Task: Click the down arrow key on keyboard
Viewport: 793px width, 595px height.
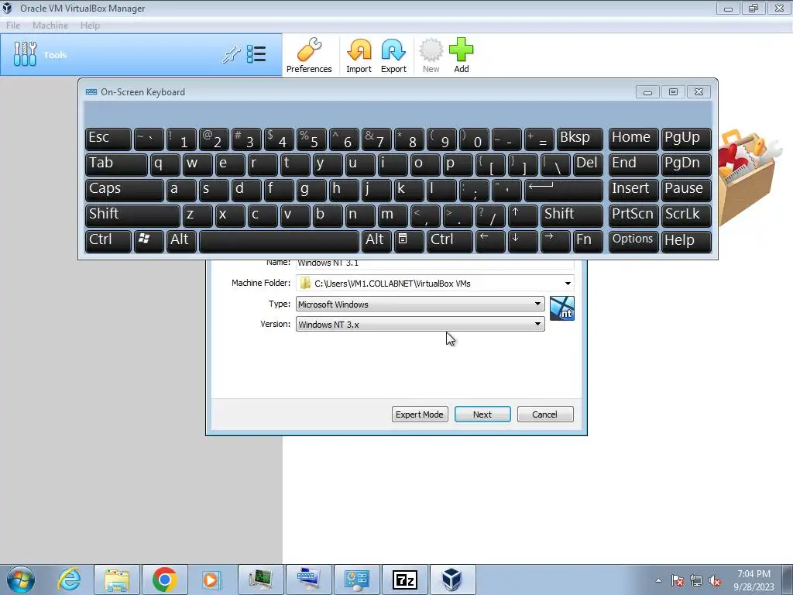Action: pyautogui.click(x=523, y=241)
